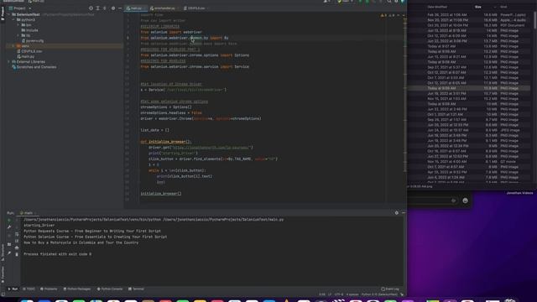Viewport: 537px width, 302px height.
Task: Select Finder row with QT movie kind
Action: click(469, 162)
